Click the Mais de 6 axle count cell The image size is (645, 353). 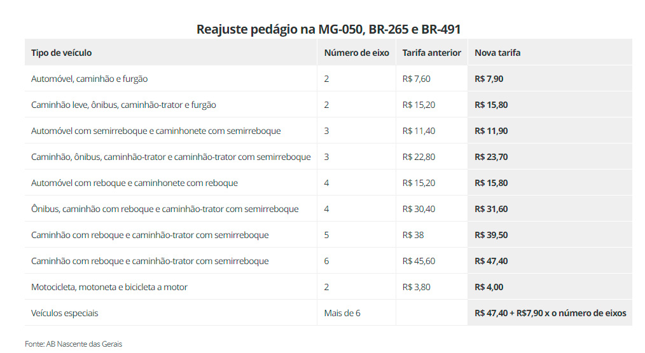[x=356, y=313]
